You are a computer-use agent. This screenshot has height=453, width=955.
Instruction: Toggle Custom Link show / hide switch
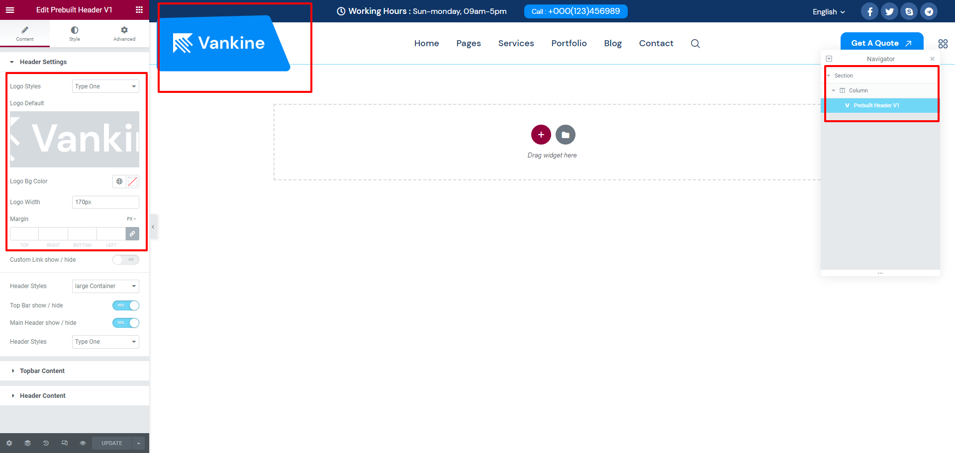[126, 260]
